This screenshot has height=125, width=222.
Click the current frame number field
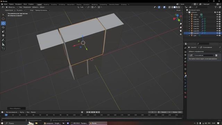pyautogui.click(x=153, y=112)
